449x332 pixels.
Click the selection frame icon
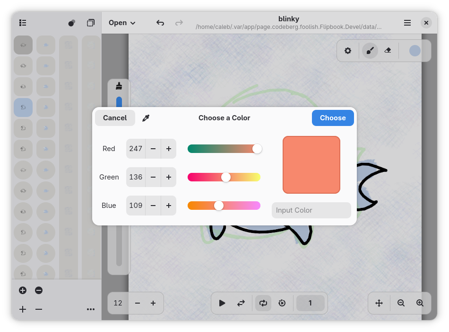90,23
